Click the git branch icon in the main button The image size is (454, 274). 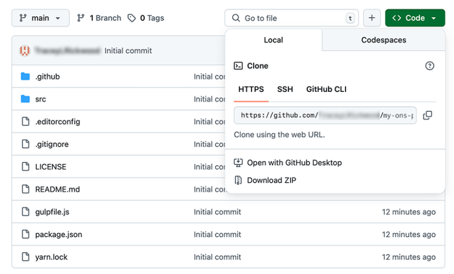click(x=23, y=18)
